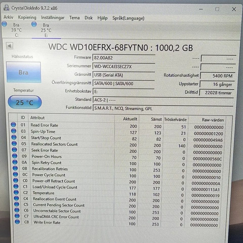Click the ID column header
Viewport: 243px width, 243px height.
(x=23, y=118)
